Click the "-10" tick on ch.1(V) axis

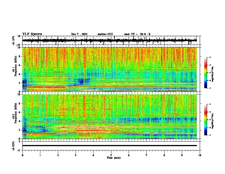(18, 45)
